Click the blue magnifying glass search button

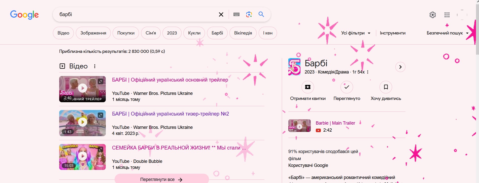click(261, 14)
